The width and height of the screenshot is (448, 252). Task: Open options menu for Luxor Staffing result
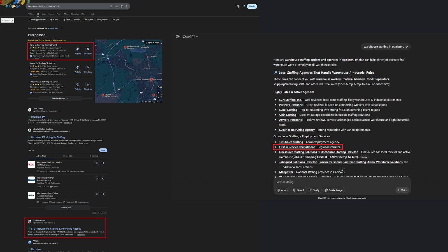59,111
